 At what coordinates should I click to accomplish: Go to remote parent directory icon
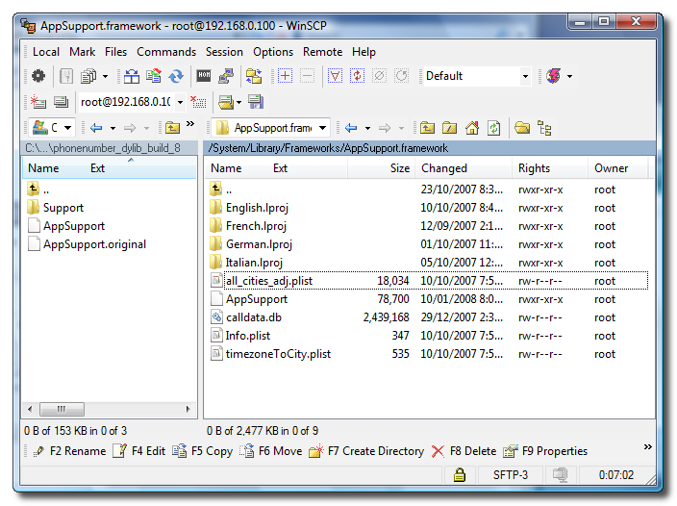tap(427, 128)
